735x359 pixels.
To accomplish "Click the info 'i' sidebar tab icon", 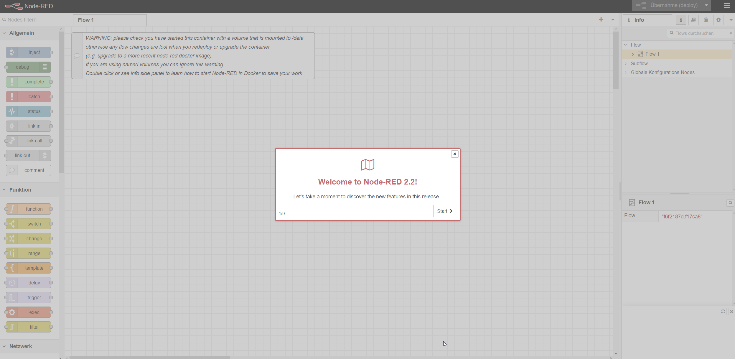I will tap(681, 20).
